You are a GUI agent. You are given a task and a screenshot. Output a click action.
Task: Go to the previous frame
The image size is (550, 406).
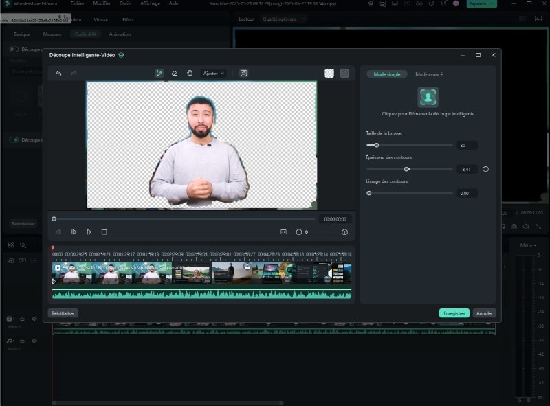[x=58, y=232]
